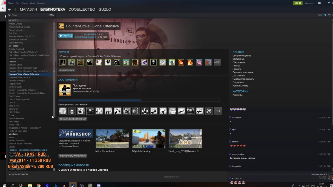Image resolution: width=333 pixels, height=187 pixels.
Task: Open Steam from the taskbar
Action: [73, 185]
